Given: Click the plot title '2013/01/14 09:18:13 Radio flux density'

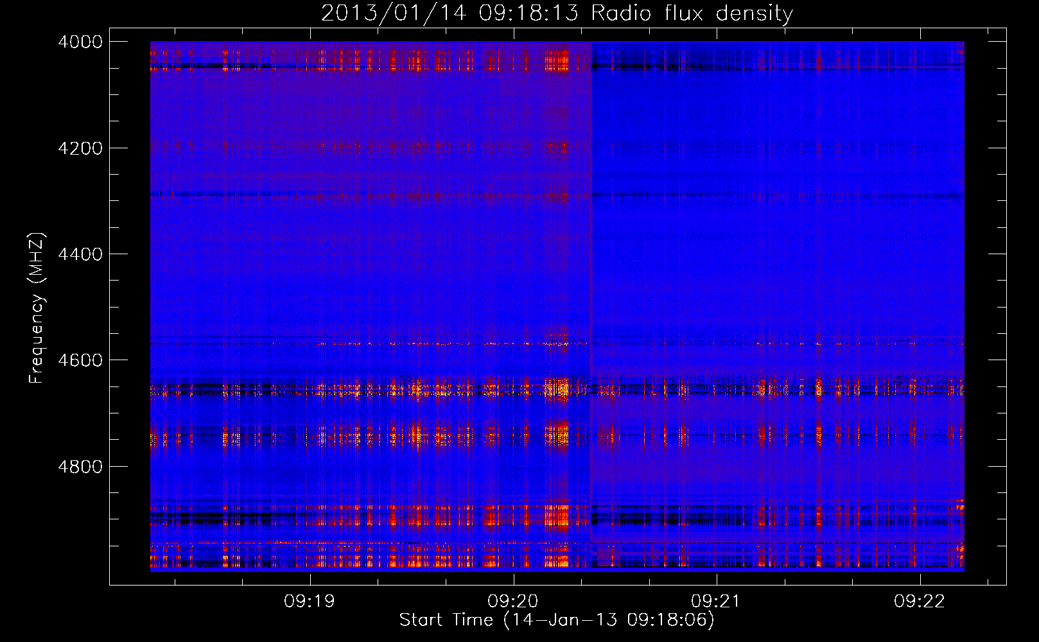Looking at the screenshot, I should point(557,13).
